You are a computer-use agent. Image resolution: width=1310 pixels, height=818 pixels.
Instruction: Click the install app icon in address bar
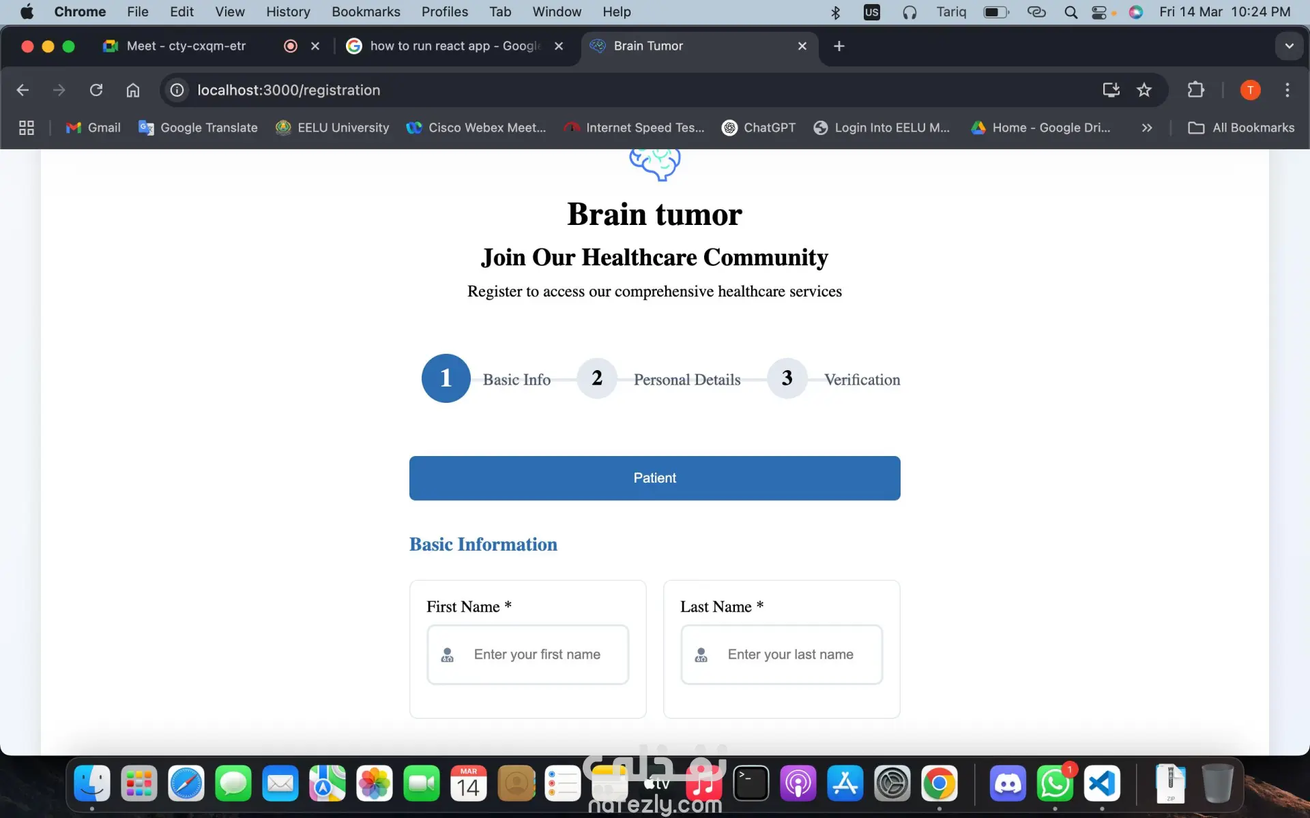tap(1111, 90)
